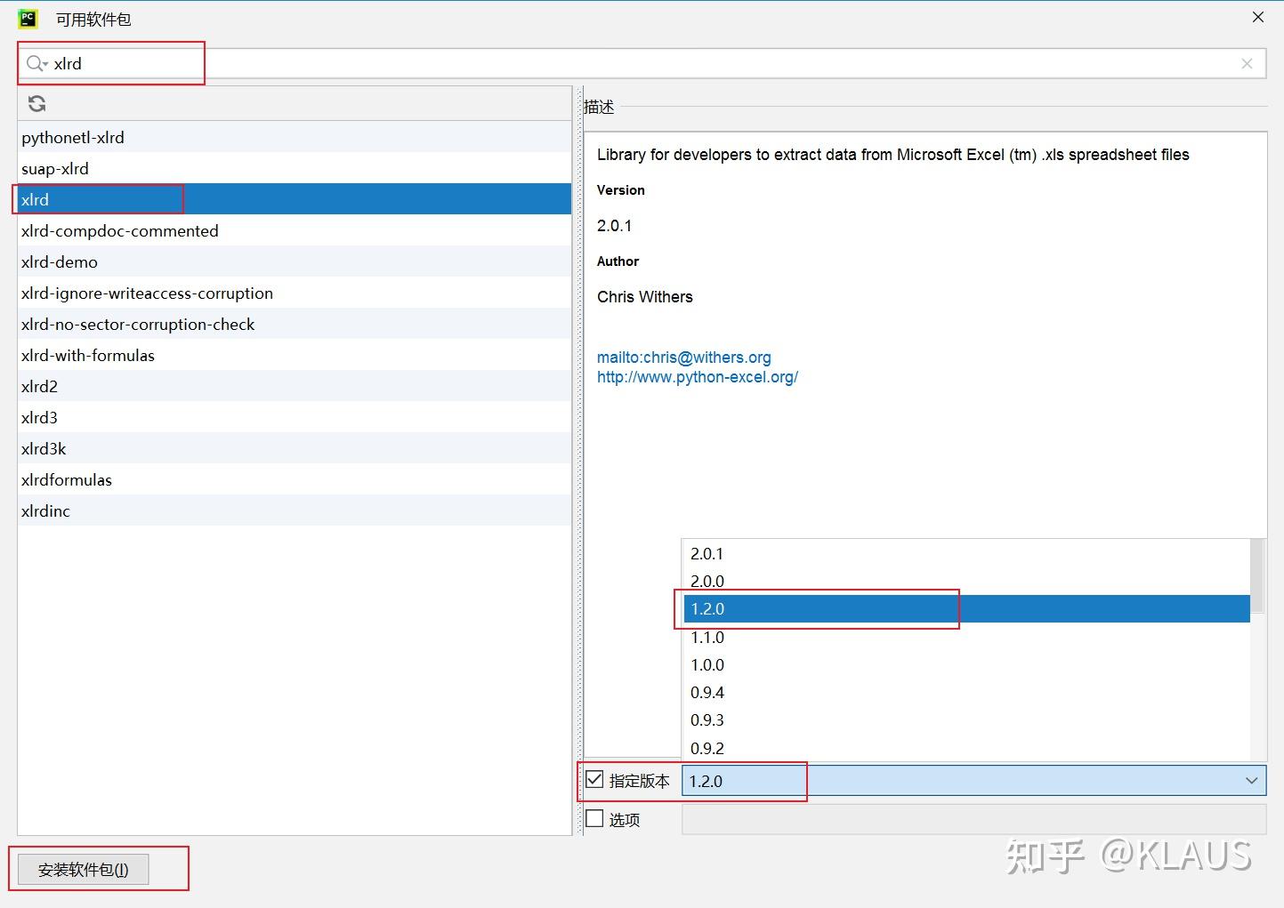Screen dimensions: 1284x908
Task: Click the PyCharm logo in the title bar
Action: [x=26, y=17]
